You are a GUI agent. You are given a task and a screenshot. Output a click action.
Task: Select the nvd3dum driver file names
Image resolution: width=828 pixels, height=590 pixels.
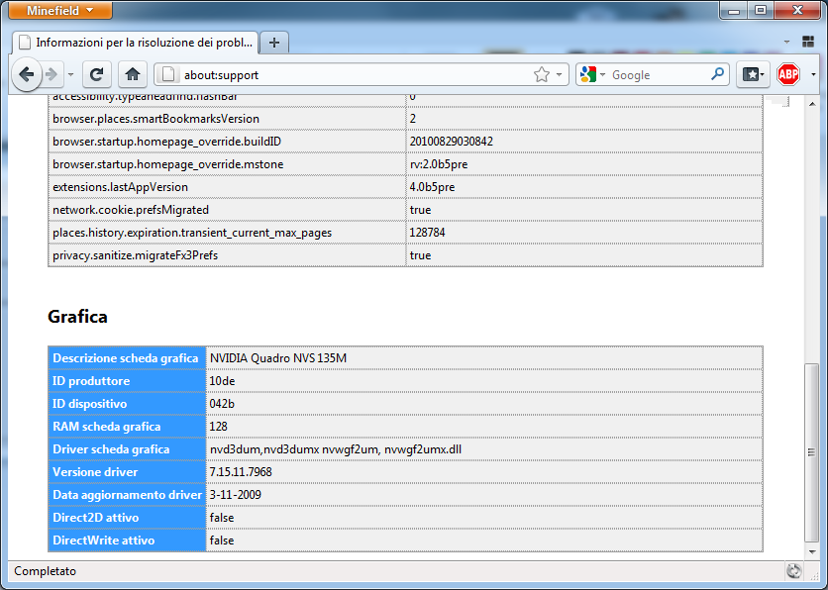pos(336,449)
